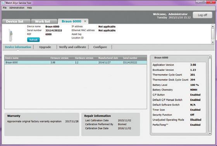Click the Ethernet MAC address label

(83, 30)
